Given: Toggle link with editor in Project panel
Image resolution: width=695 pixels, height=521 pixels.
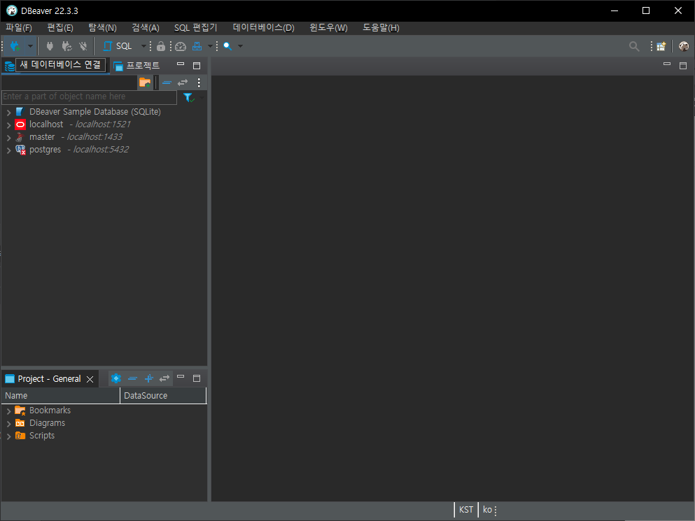Looking at the screenshot, I should point(164,378).
